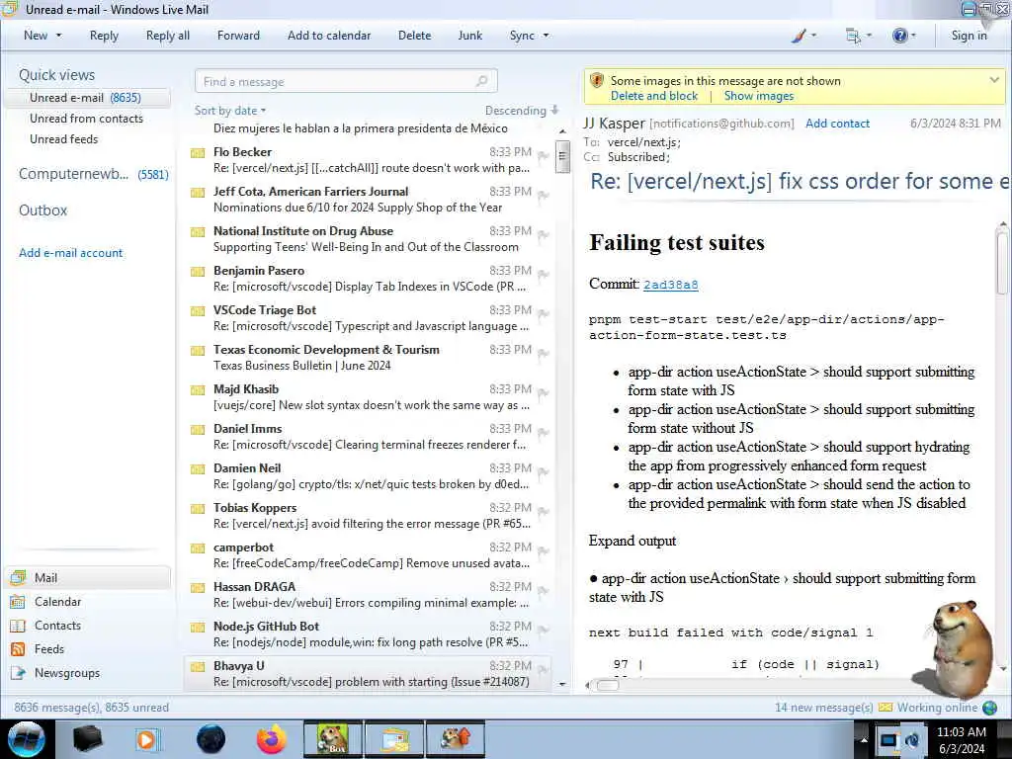
Task: Open the black box taskbar icon
Action: [x=87, y=739]
